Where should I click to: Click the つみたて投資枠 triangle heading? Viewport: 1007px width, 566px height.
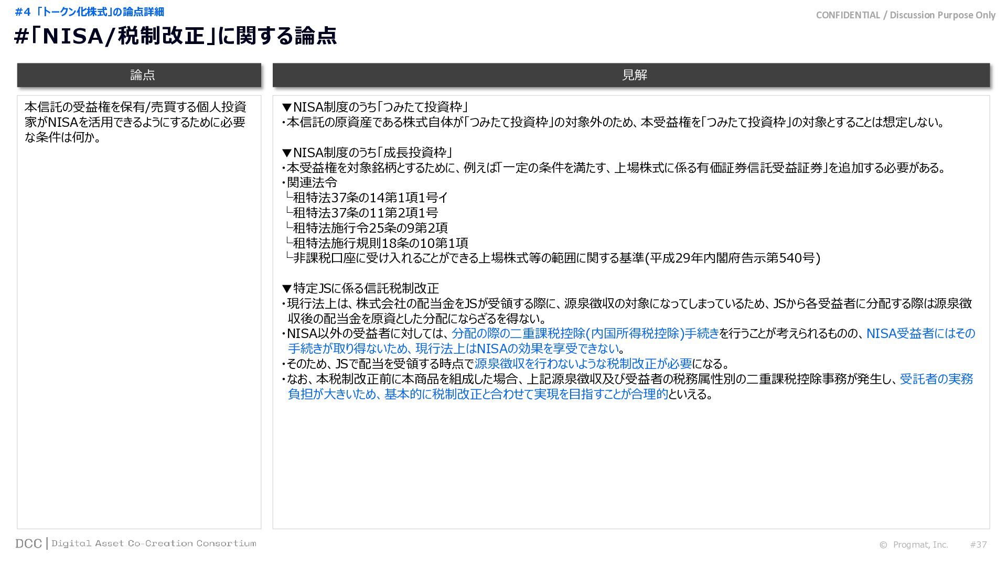tap(374, 107)
